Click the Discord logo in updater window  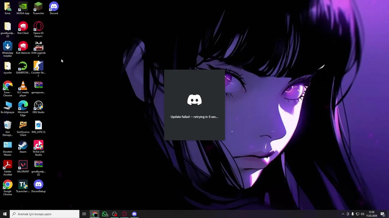coord(194,100)
